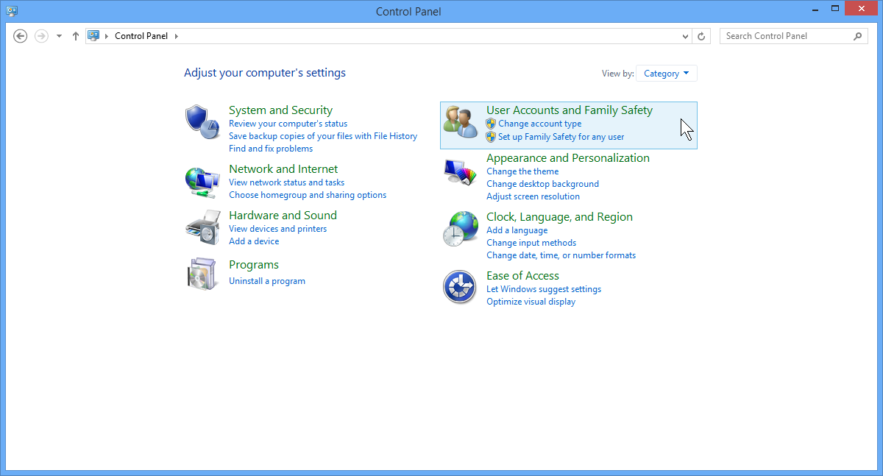Screen dimensions: 883x476
Task: Click Set up Family Safety for any user
Action: pyautogui.click(x=561, y=137)
